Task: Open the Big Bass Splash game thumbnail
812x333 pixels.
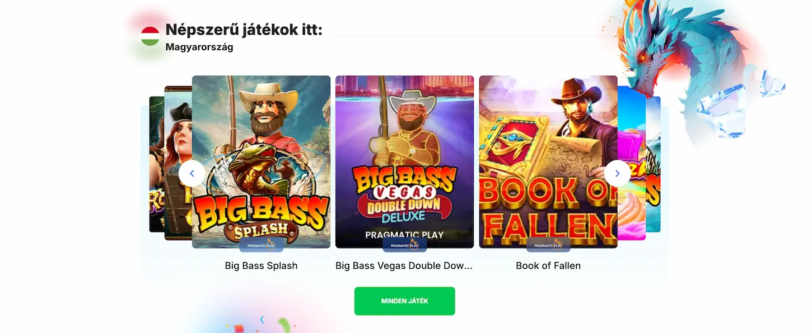Action: pyautogui.click(x=261, y=162)
